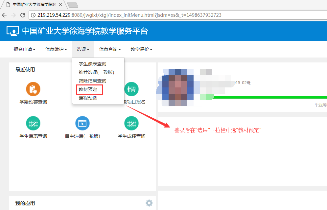
Task: Click the 学生课表查询 label under recent apps
Action: pyautogui.click(x=33, y=136)
